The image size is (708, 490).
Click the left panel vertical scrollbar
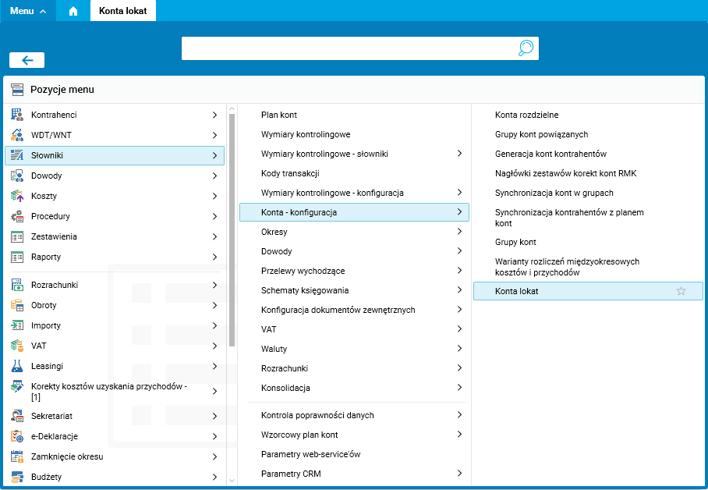click(x=232, y=234)
